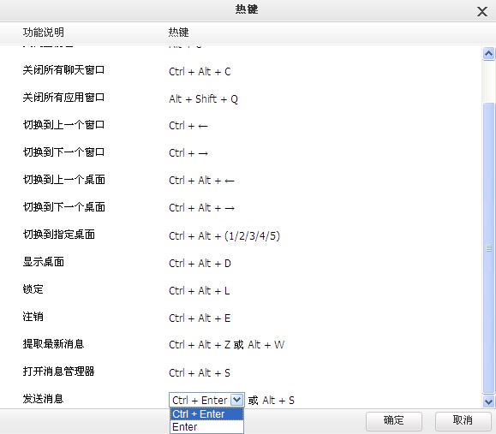Select the 锁定 function row
The height and width of the screenshot is (434, 496).
pos(241,290)
